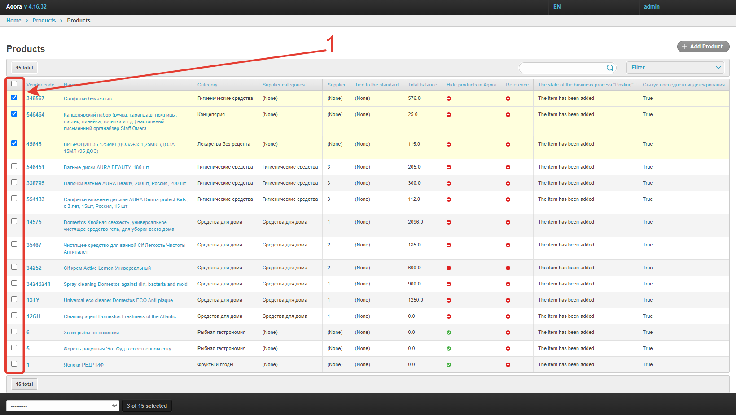This screenshot has height=415, width=736.
Task: Open Салфетки бумажные product link
Action: (x=88, y=99)
